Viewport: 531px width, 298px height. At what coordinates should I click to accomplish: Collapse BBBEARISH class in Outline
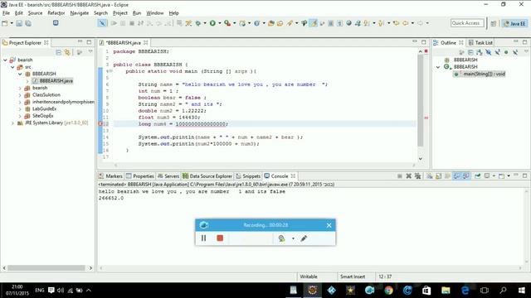coord(438,67)
